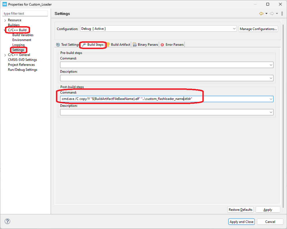This screenshot has height=229, width=287.
Task: Select Environment in the tree
Action: 22,40
